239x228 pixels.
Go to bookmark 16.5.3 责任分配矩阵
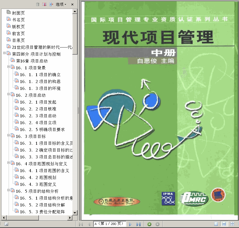[42, 212]
